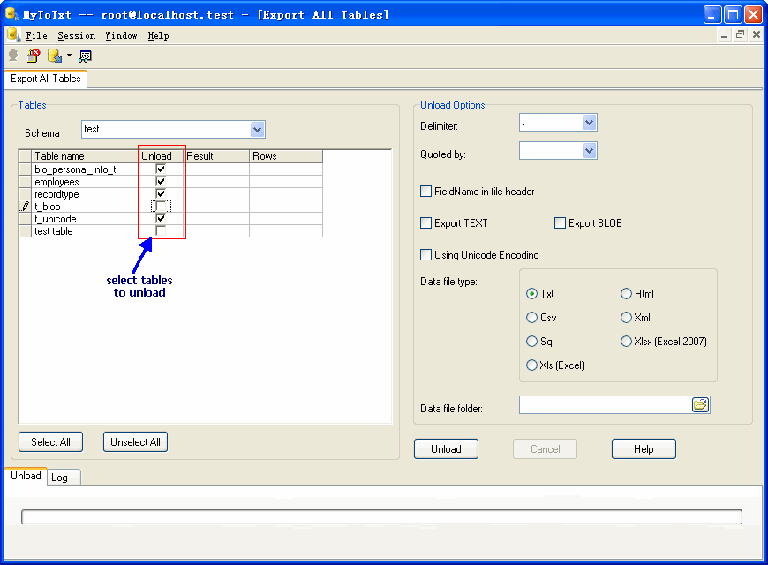The image size is (768, 565).
Task: Click the Help button
Action: point(644,448)
